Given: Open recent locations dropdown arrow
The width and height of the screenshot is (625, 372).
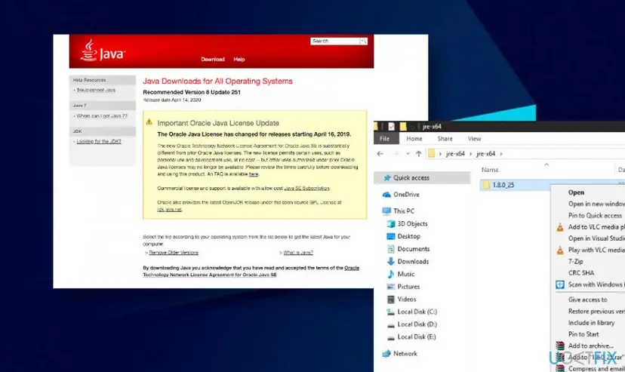Looking at the screenshot, I should (x=408, y=154).
